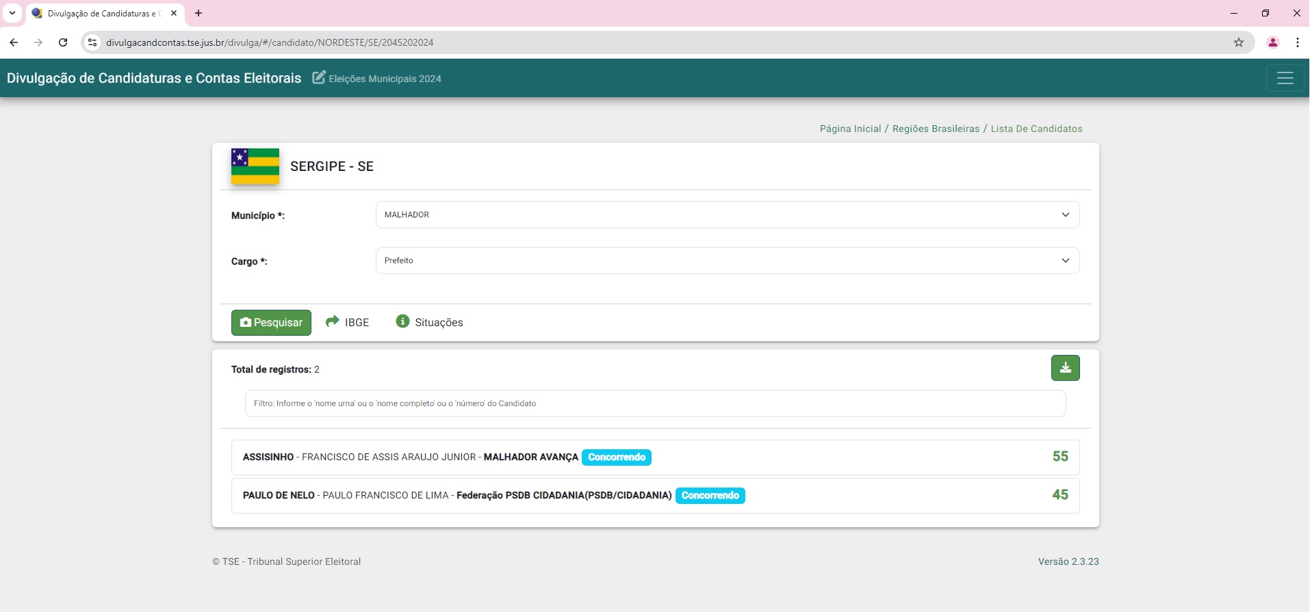Image resolution: width=1310 pixels, height=612 pixels.
Task: Expand the Município dropdown showing MALHADOR
Action: click(728, 215)
